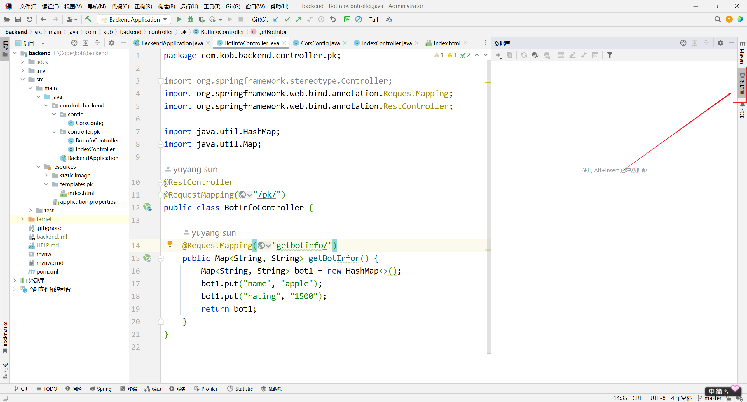747x402 pixels.
Task: Click the search magnifier icon
Action: (x=718, y=20)
